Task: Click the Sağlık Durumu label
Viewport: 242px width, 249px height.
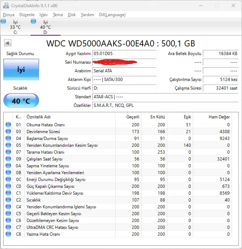Action: (20, 54)
